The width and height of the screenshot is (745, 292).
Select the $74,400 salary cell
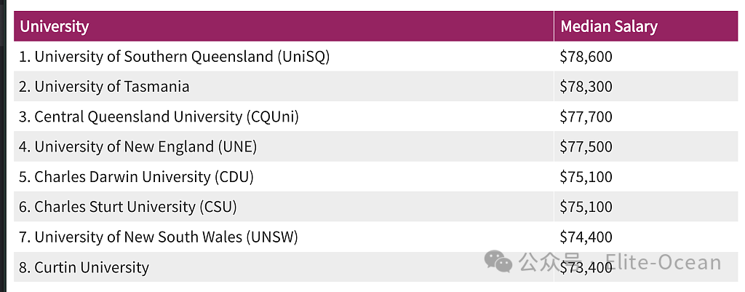pos(586,237)
